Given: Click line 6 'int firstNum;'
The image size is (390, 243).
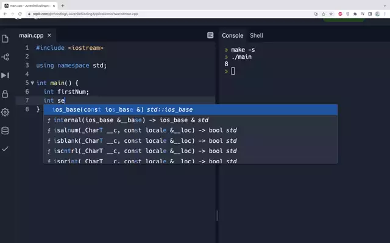Looking at the screenshot, I should point(66,92).
